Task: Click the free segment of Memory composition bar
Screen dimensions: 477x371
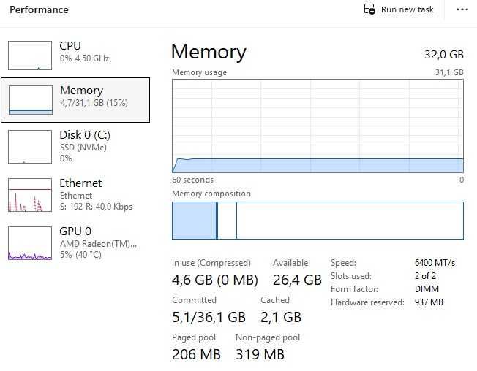Action: (350, 221)
